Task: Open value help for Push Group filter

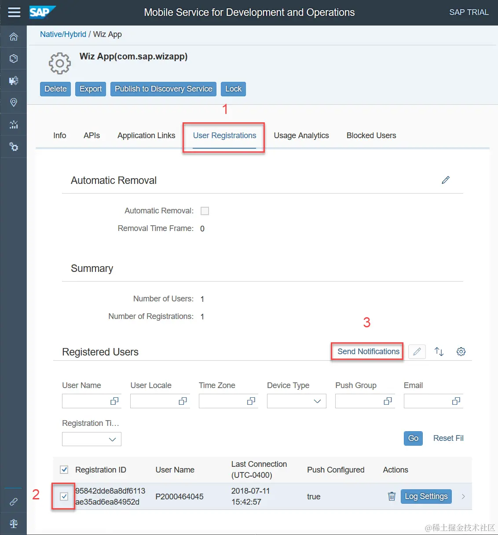Action: [x=388, y=401]
